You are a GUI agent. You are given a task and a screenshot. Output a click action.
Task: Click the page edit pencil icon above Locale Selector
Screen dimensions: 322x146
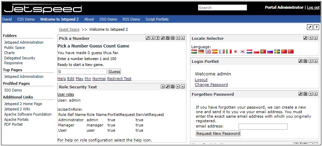click(x=310, y=27)
